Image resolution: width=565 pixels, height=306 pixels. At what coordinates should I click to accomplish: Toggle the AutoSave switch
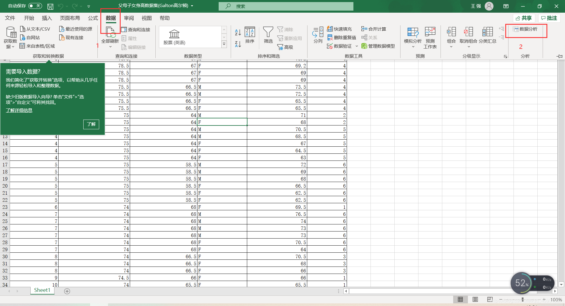(x=35, y=6)
